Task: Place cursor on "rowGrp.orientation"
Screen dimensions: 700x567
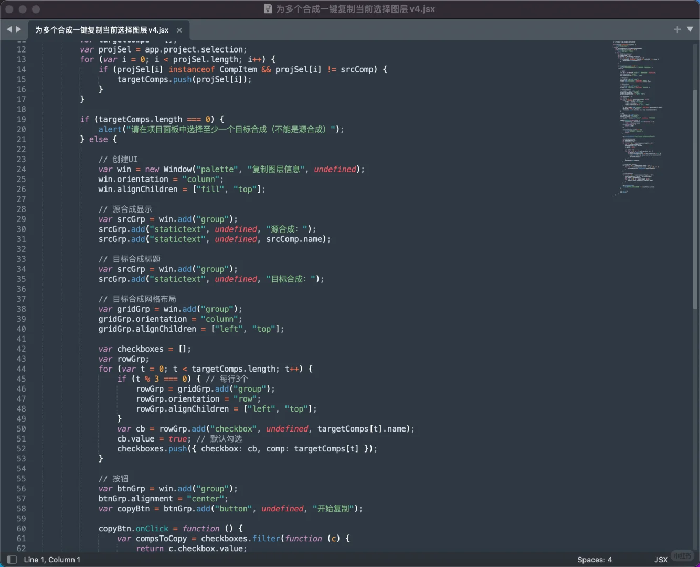Action: tap(178, 398)
